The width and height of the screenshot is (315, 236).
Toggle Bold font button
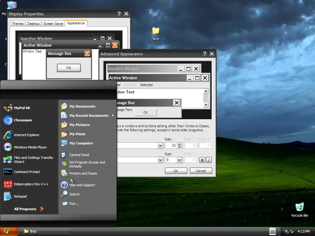(x=202, y=160)
